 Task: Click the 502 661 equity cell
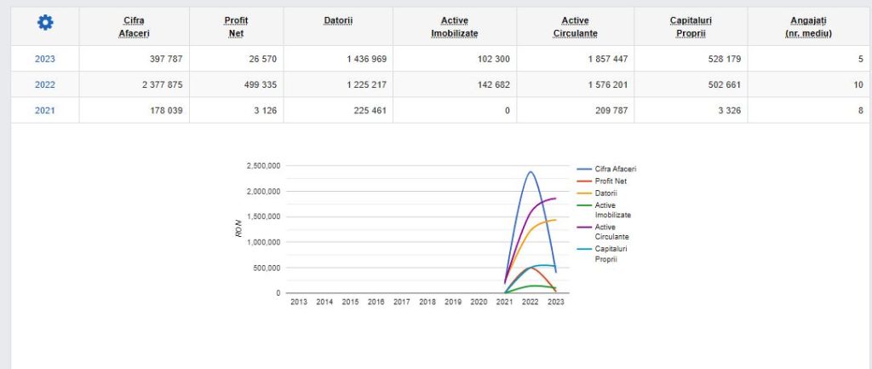point(691,84)
